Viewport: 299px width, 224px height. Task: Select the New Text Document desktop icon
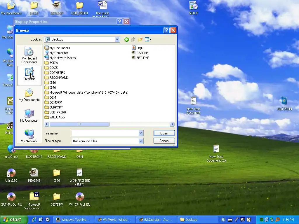[x=193, y=105]
